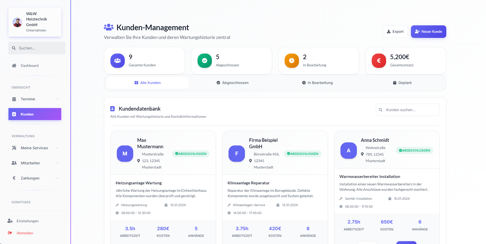Click the magnifier icon in sidebar search
This screenshot has width=486, height=244.
pyautogui.click(x=14, y=48)
